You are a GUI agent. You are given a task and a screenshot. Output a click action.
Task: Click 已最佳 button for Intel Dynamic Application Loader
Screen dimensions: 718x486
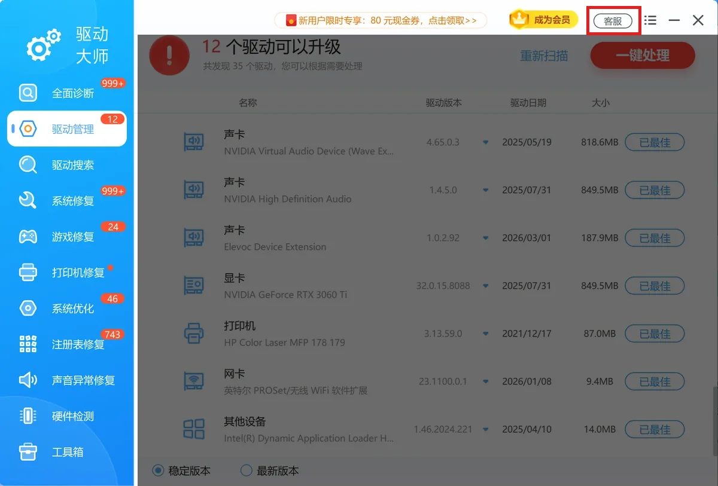pyautogui.click(x=655, y=429)
